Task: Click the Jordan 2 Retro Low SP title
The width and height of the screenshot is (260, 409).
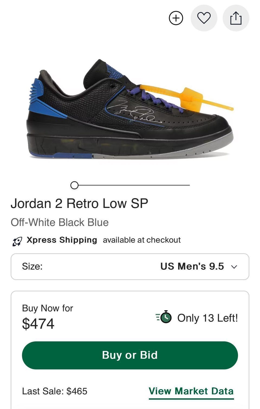Action: [x=79, y=203]
